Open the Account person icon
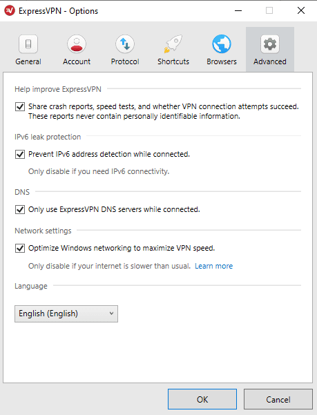The height and width of the screenshot is (415, 317). pyautogui.click(x=77, y=44)
